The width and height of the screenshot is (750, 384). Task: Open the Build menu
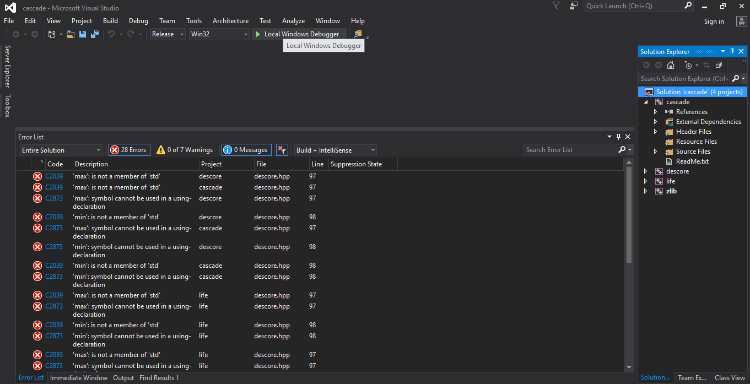[110, 21]
